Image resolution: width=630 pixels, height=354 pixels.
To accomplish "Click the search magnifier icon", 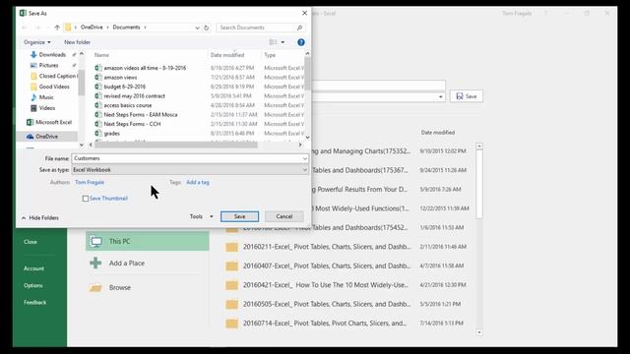I will 299,28.
